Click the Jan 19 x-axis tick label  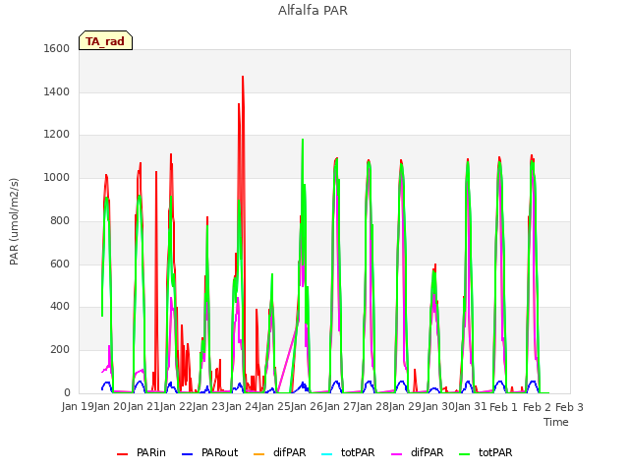78,407
